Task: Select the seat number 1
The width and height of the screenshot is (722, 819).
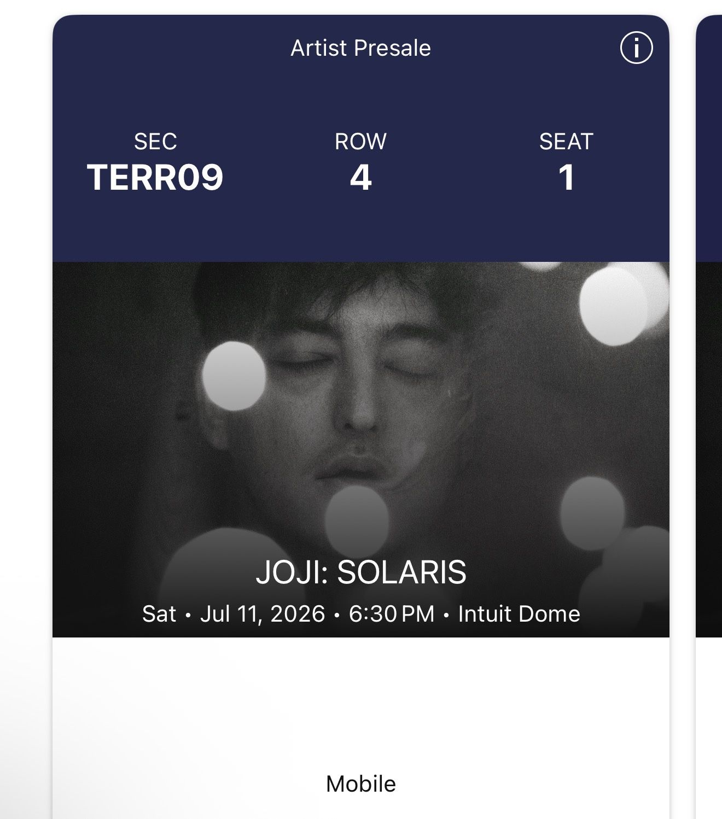Action: 566,178
